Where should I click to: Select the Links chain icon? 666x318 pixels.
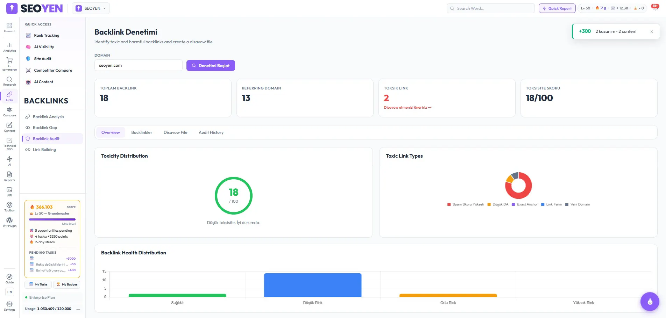pyautogui.click(x=9, y=96)
